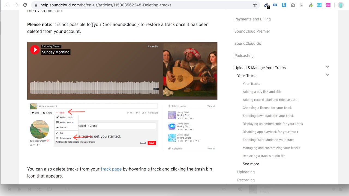
Task: Like the track using the heart button
Action: coord(35,112)
